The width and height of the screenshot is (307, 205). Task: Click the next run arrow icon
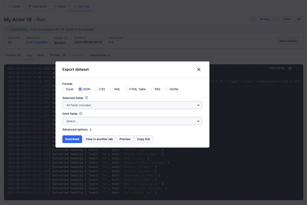(x=276, y=19)
